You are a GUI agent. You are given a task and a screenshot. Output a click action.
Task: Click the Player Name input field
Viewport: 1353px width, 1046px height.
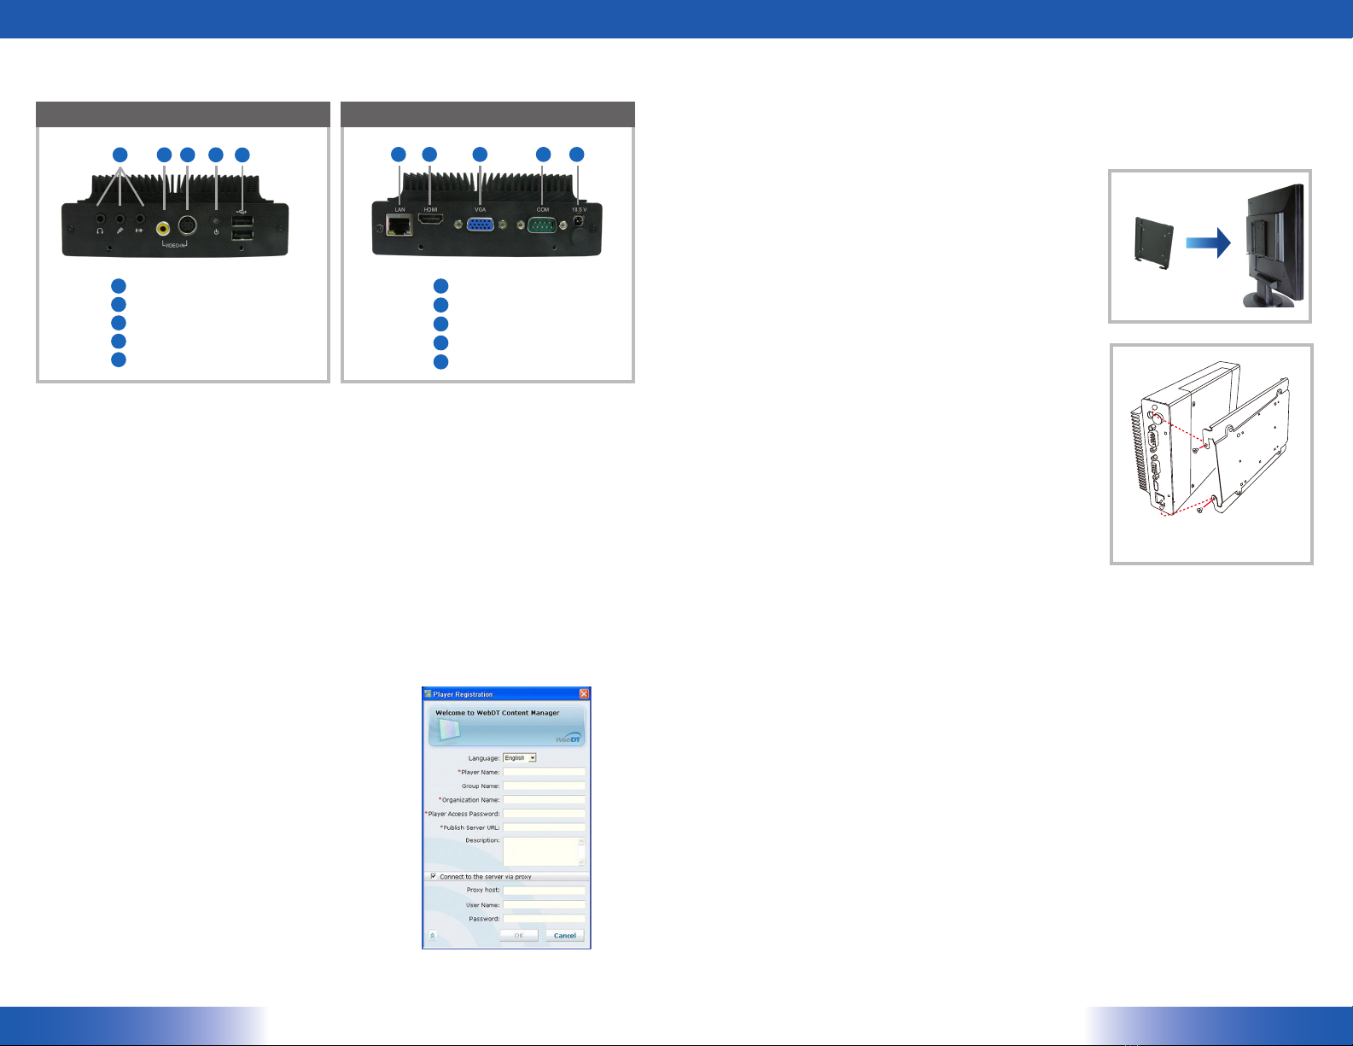[x=544, y=772]
